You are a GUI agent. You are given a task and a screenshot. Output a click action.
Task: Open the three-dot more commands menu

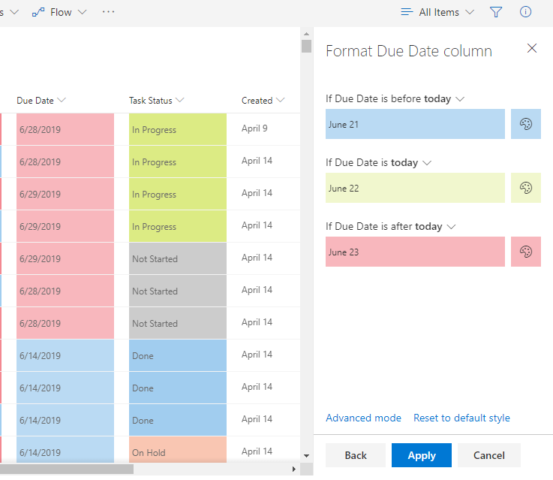109,12
